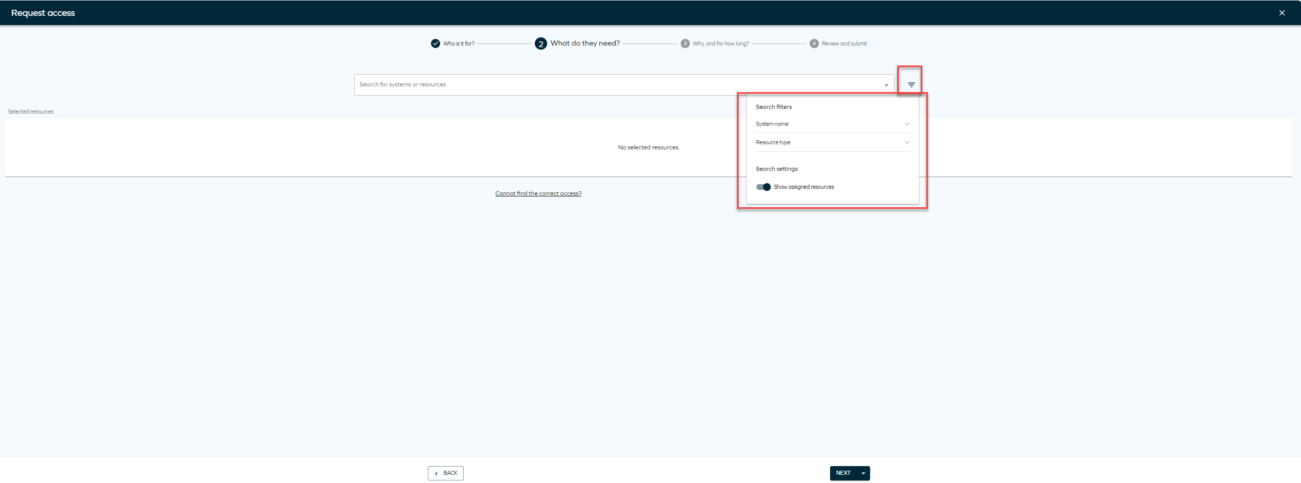Click 'Selected resources' label
This screenshot has height=483, width=1301.
[31, 112]
